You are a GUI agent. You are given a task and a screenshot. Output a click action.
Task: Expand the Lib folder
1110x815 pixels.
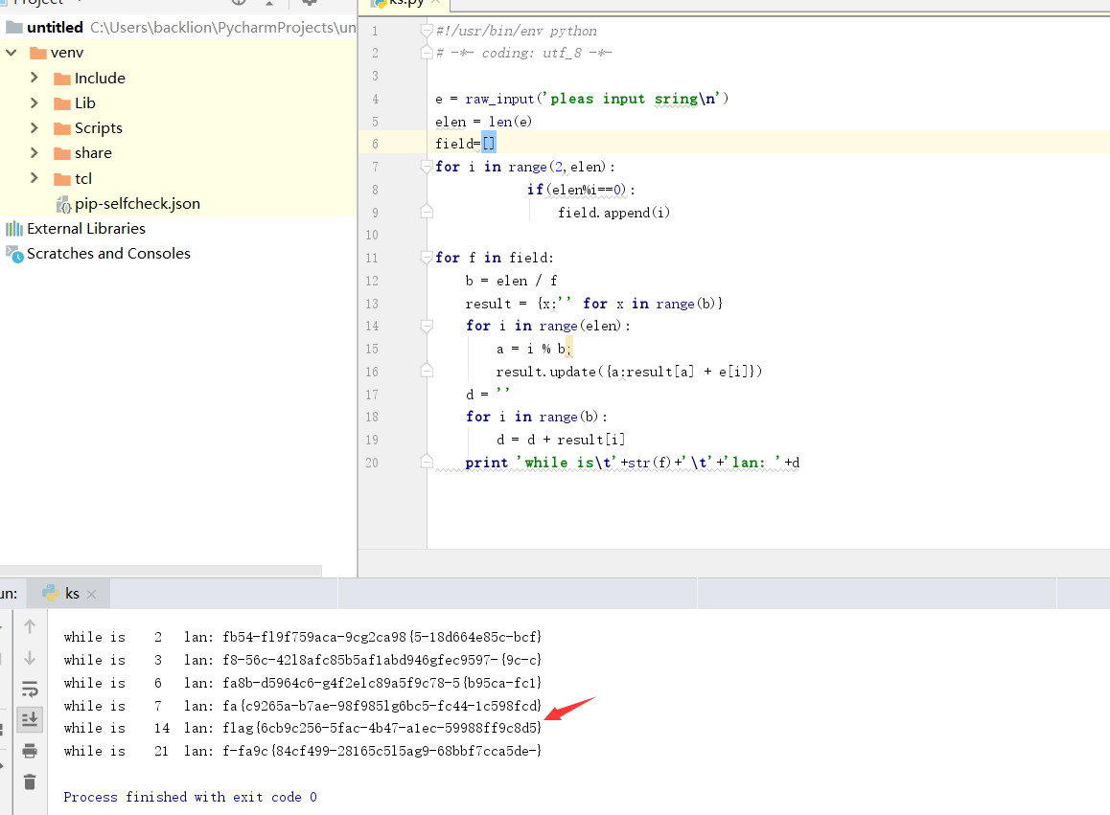coord(34,102)
